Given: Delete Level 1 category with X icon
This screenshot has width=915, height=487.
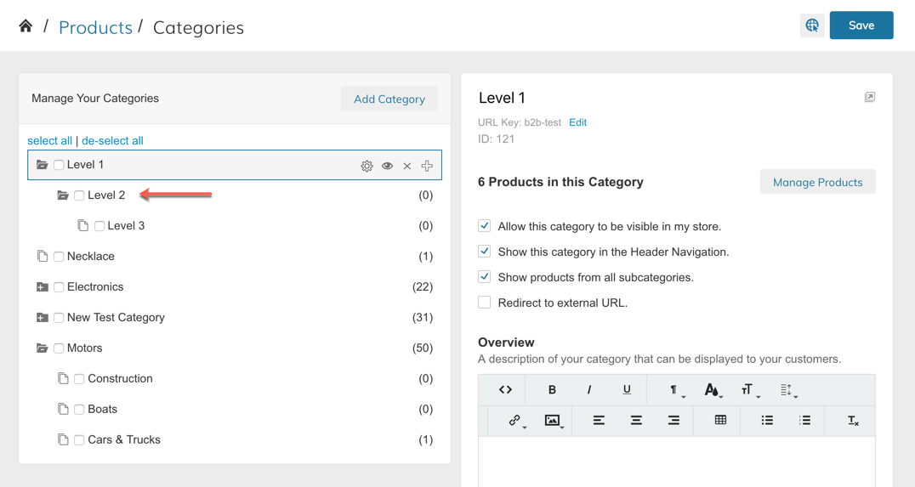Looking at the screenshot, I should (x=407, y=166).
